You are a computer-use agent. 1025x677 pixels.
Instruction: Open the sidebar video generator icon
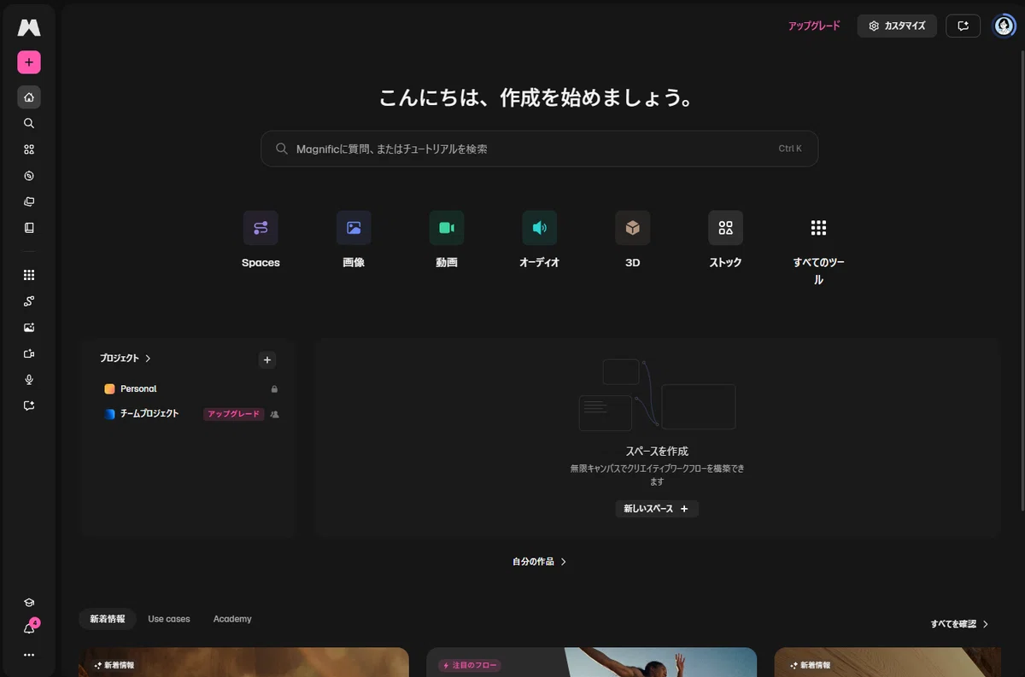pyautogui.click(x=29, y=353)
